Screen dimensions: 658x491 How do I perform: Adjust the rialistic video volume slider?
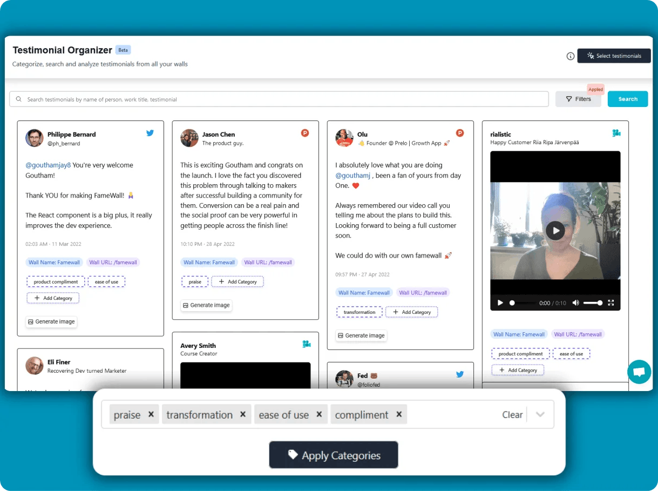(593, 303)
